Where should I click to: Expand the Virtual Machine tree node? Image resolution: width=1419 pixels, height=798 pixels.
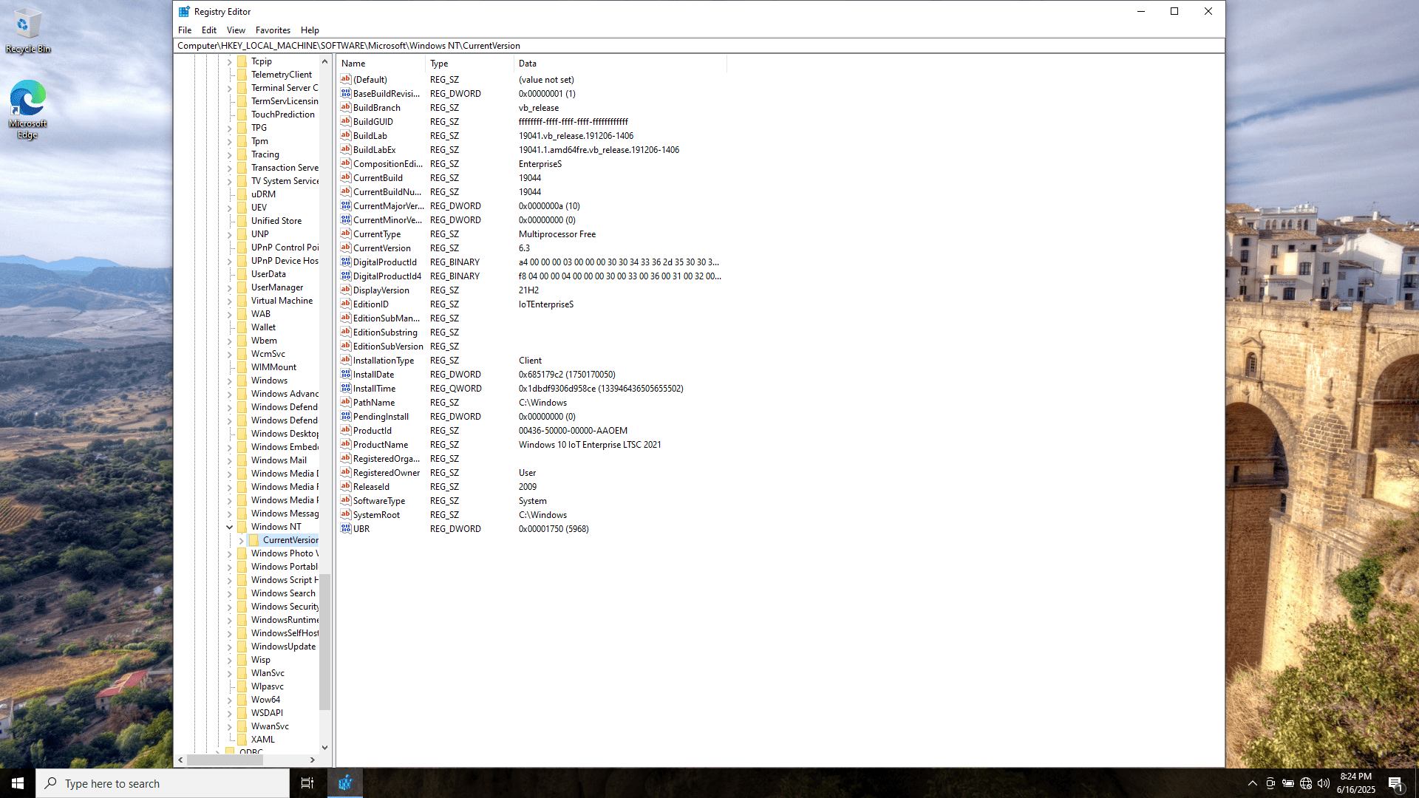pos(230,301)
